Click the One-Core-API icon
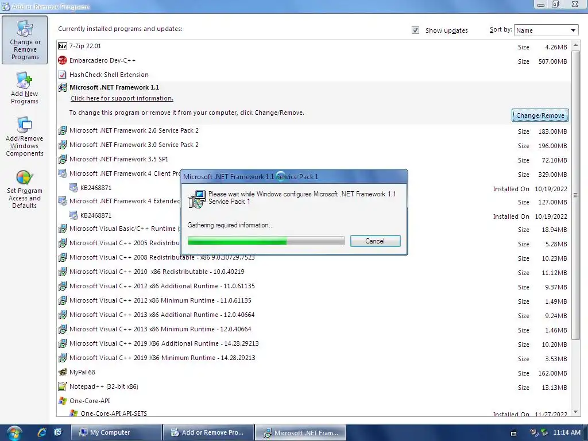This screenshot has height=441, width=588. pyautogui.click(x=63, y=401)
